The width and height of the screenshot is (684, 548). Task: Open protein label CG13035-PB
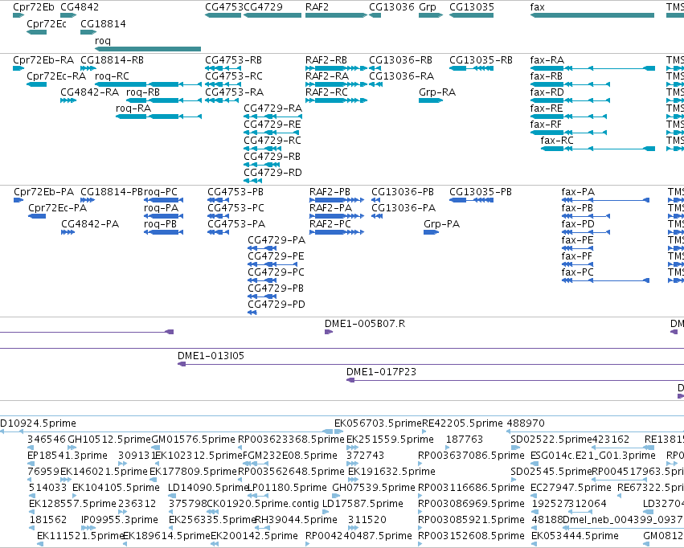(481, 192)
